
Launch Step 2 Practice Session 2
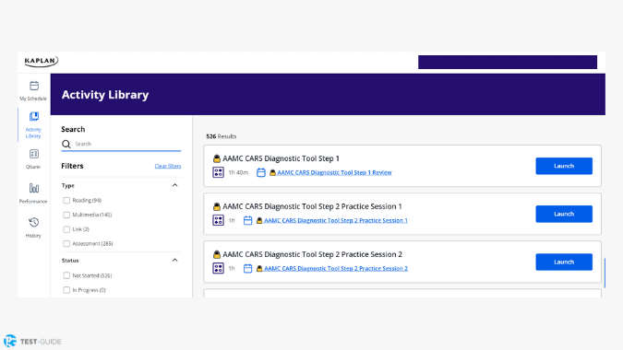coord(564,262)
